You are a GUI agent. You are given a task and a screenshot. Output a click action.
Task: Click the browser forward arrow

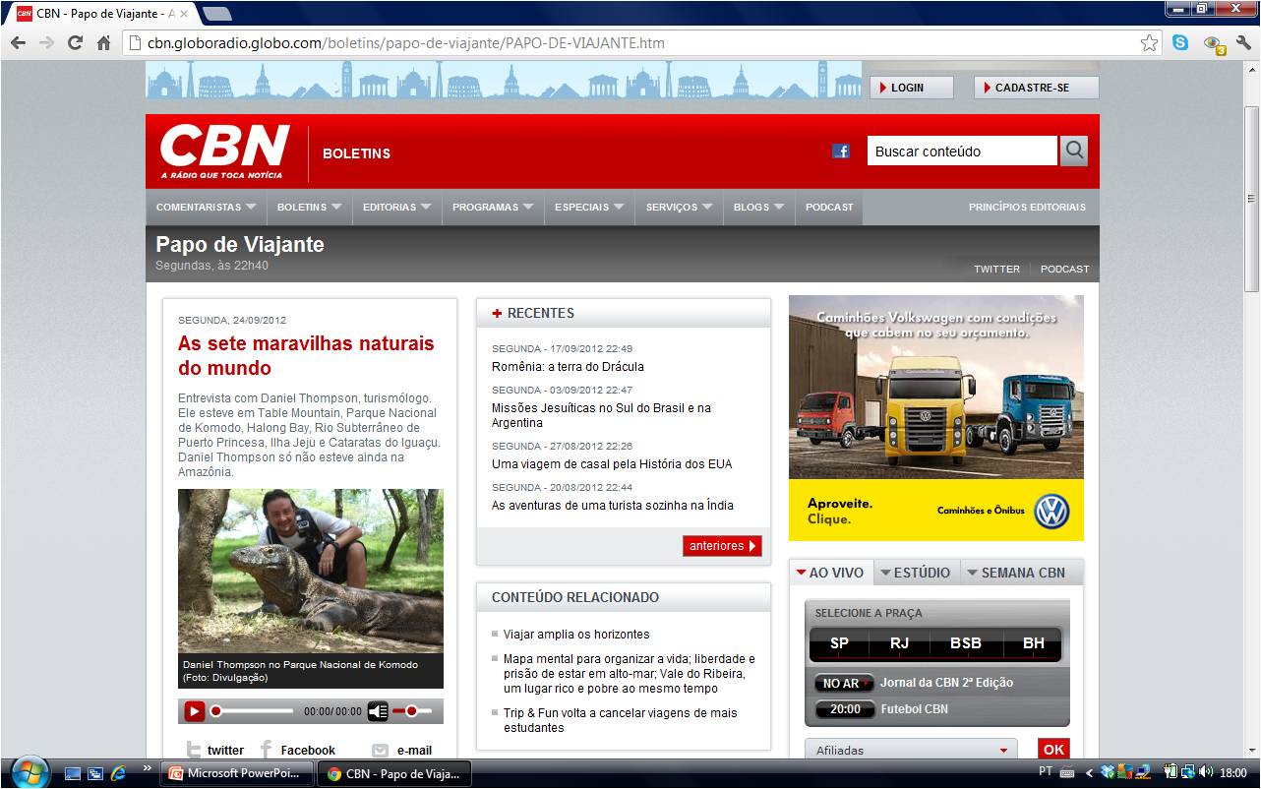coord(46,43)
